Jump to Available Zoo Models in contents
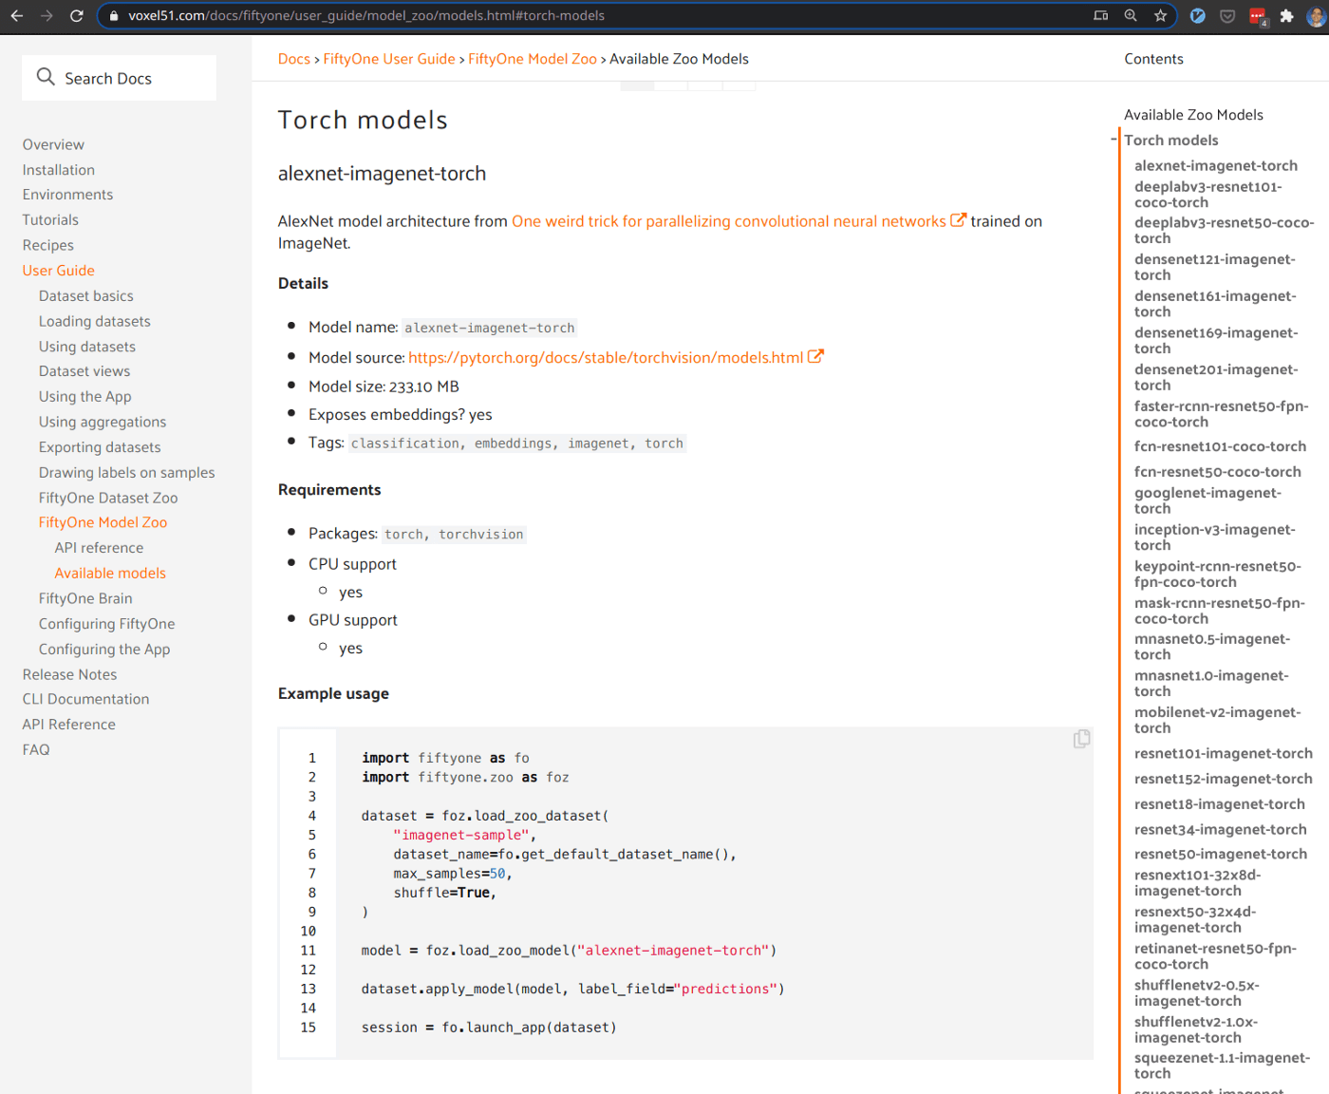 1194,115
